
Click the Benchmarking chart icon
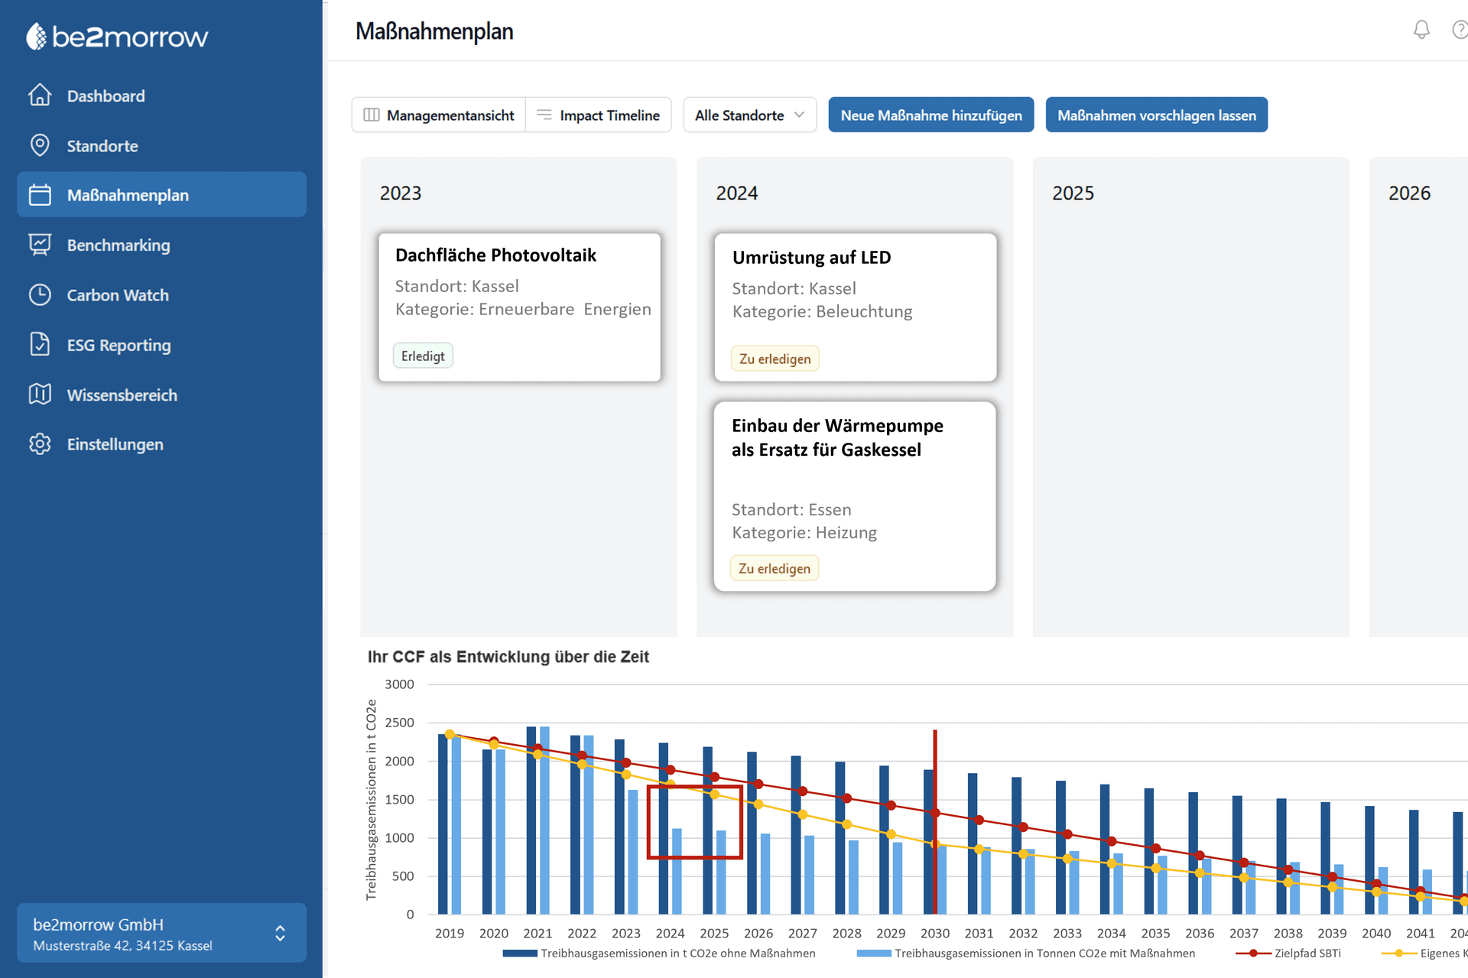(40, 245)
